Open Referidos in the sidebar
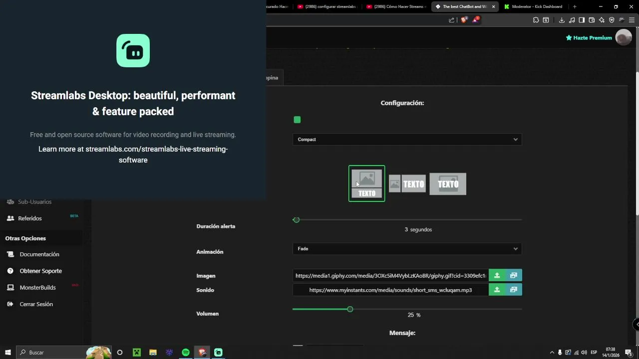The width and height of the screenshot is (639, 359). point(30,218)
